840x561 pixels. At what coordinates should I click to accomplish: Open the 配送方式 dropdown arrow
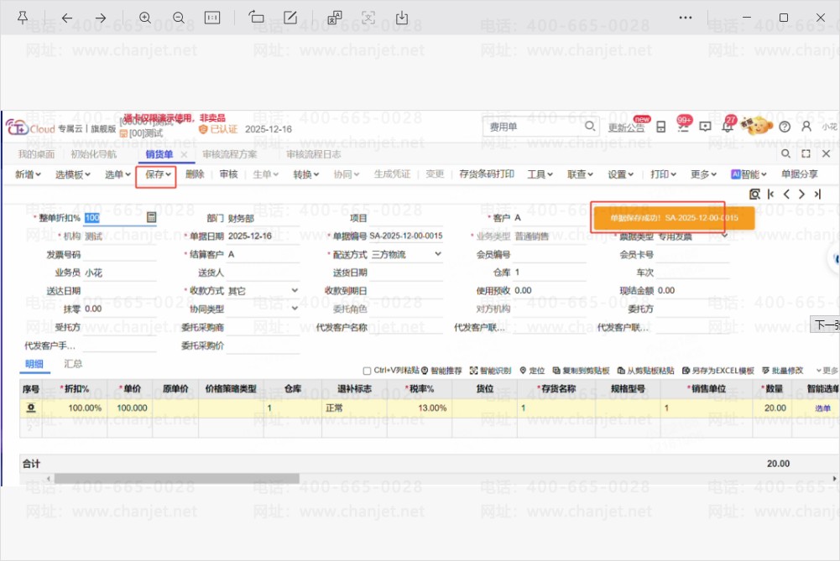(438, 254)
